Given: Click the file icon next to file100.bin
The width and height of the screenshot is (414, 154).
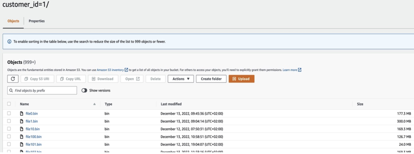Looking at the screenshot, I should 22,137.
